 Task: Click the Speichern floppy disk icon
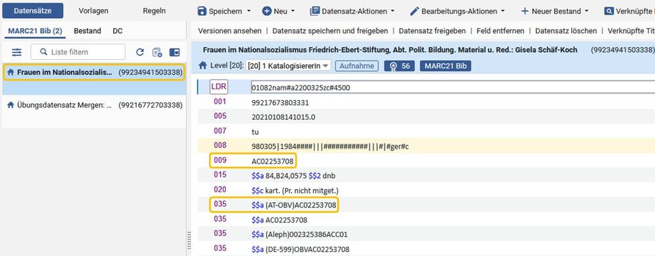tap(202, 11)
